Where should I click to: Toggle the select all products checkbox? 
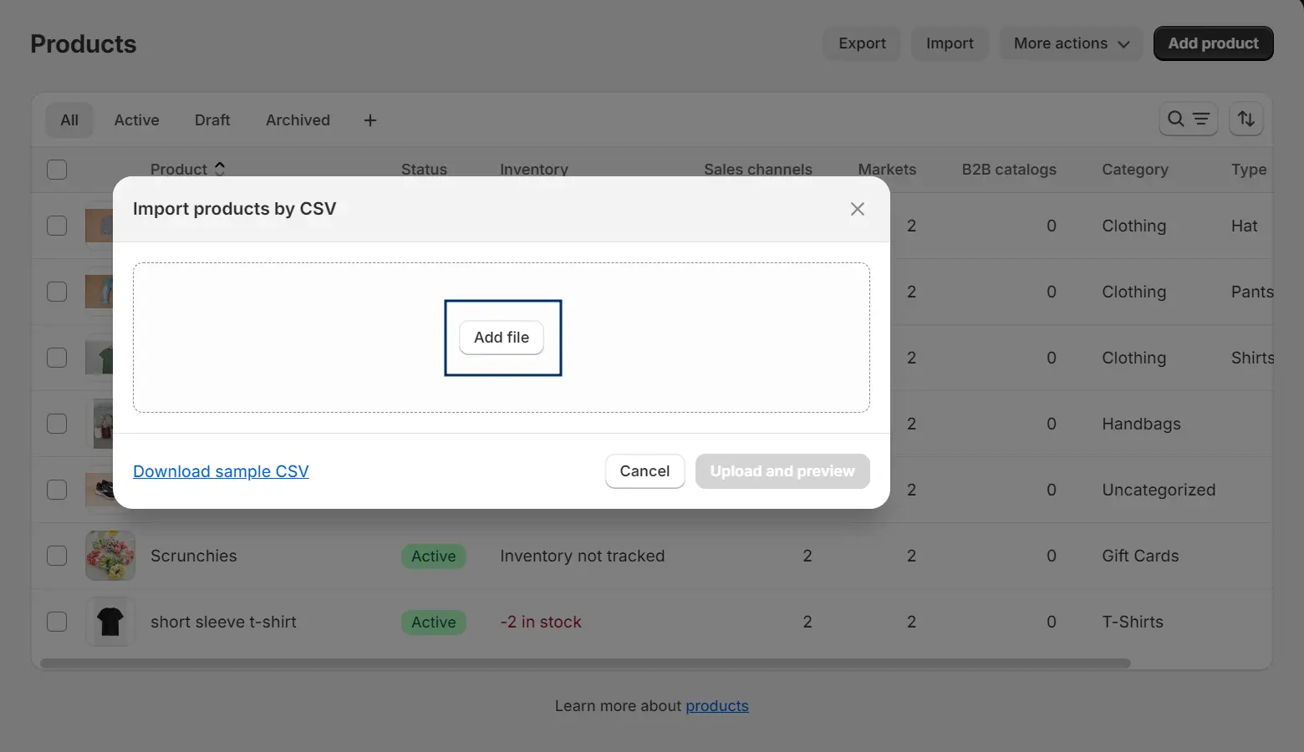pos(57,170)
